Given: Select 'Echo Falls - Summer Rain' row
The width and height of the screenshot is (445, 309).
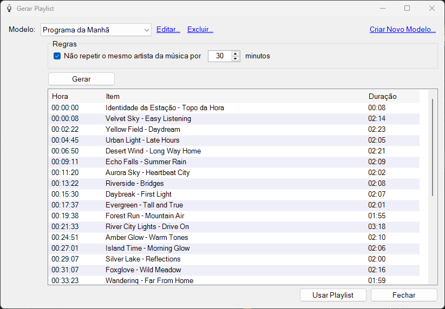Looking at the screenshot, I should [x=234, y=162].
